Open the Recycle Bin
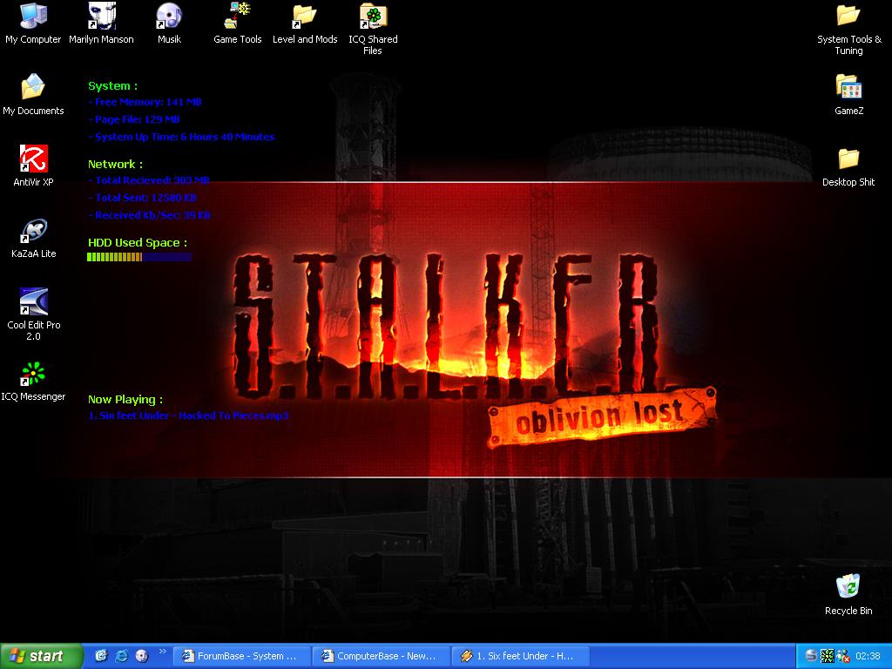 click(848, 595)
